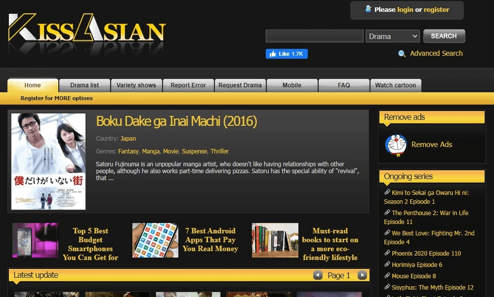Screen dimensions: 494x297
Task: Click the thumbs-up Like 1.7K button
Action: 287,54
